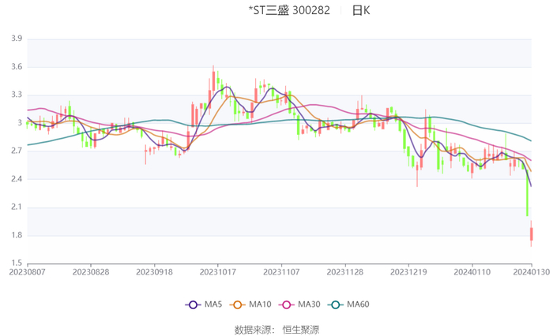553x336 pixels.
Task: Click the 1.5 price axis label
Action: [16, 263]
